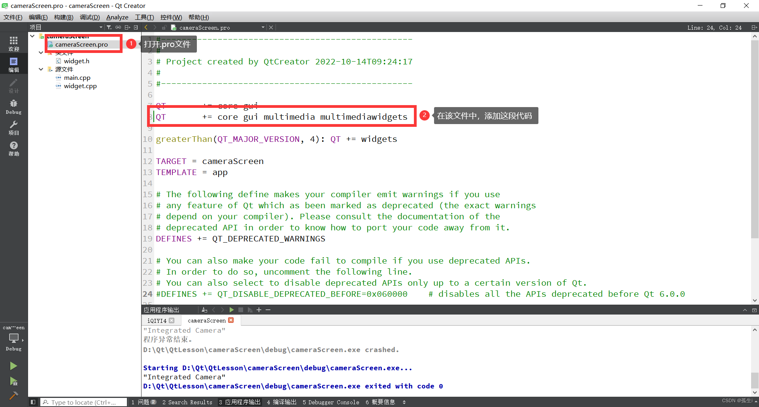Open the 帮助 (Help) mode
This screenshot has width=759, height=407.
click(14, 149)
